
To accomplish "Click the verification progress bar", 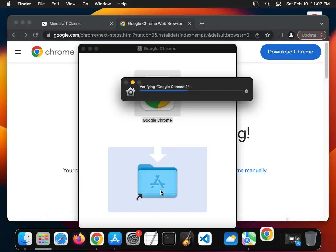I will pos(191,91).
